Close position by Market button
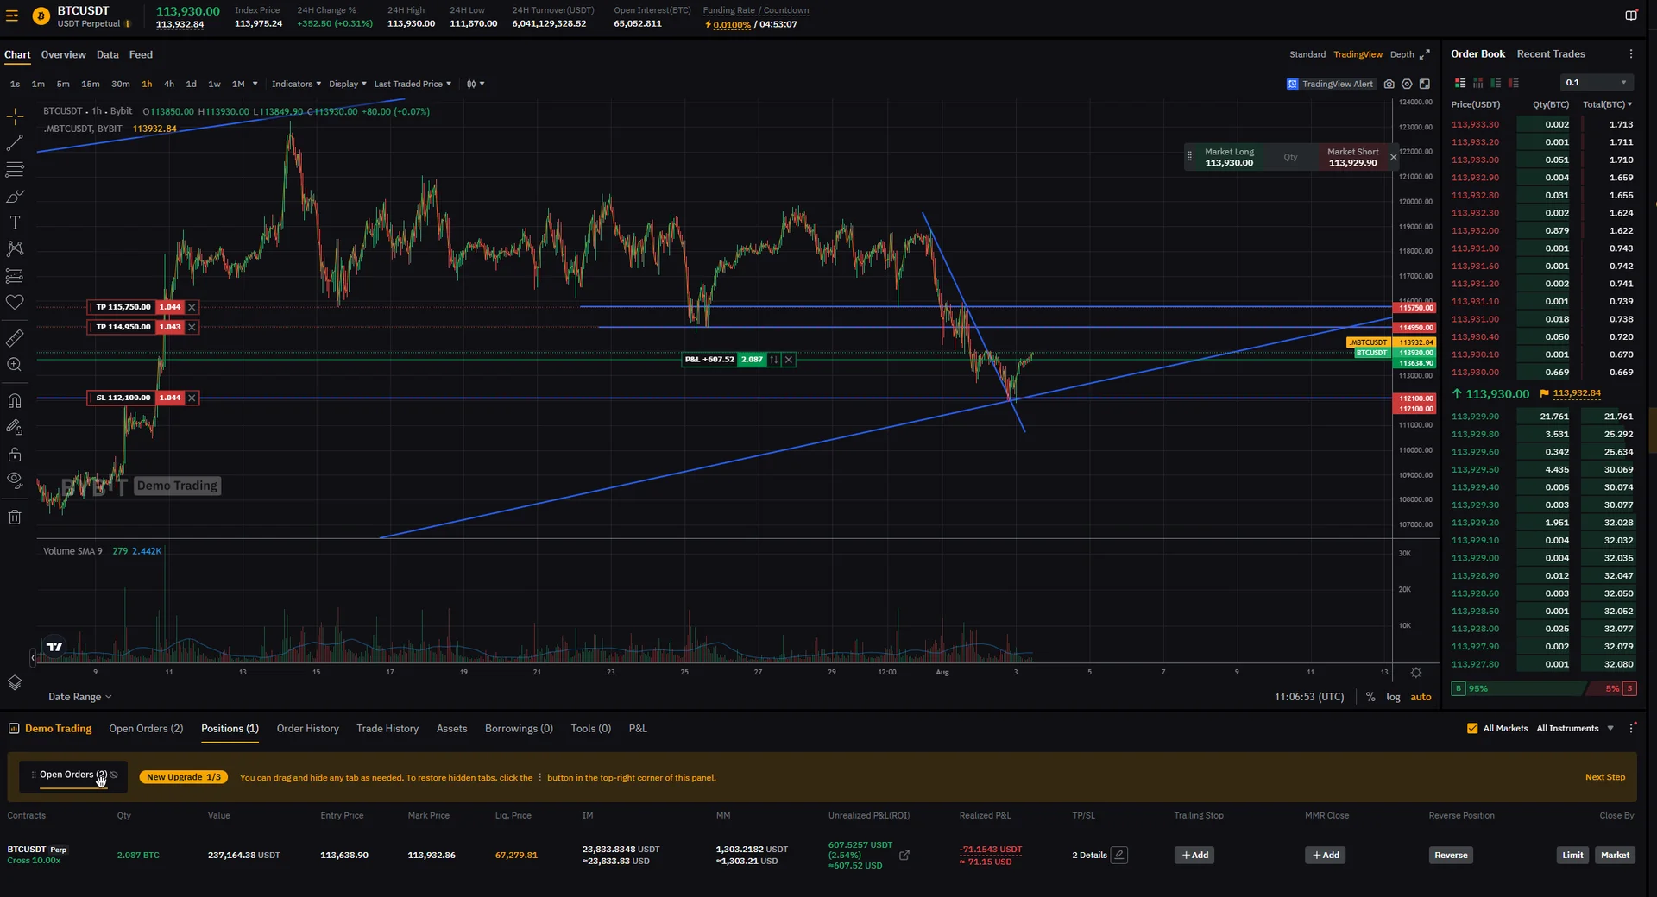 point(1615,856)
